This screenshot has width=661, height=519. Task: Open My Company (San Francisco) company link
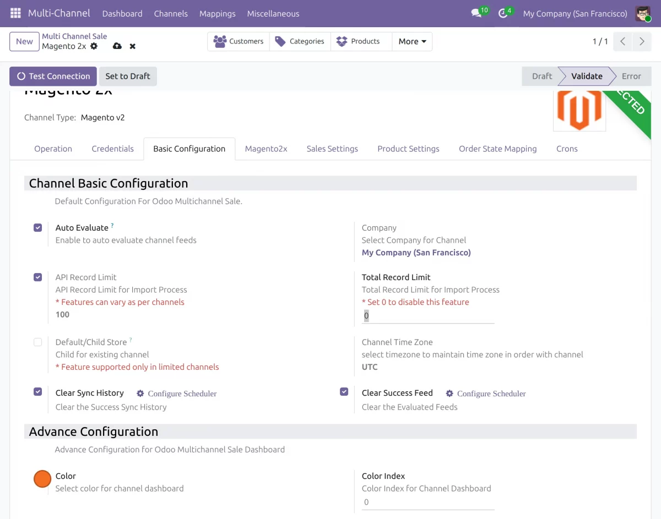(416, 253)
